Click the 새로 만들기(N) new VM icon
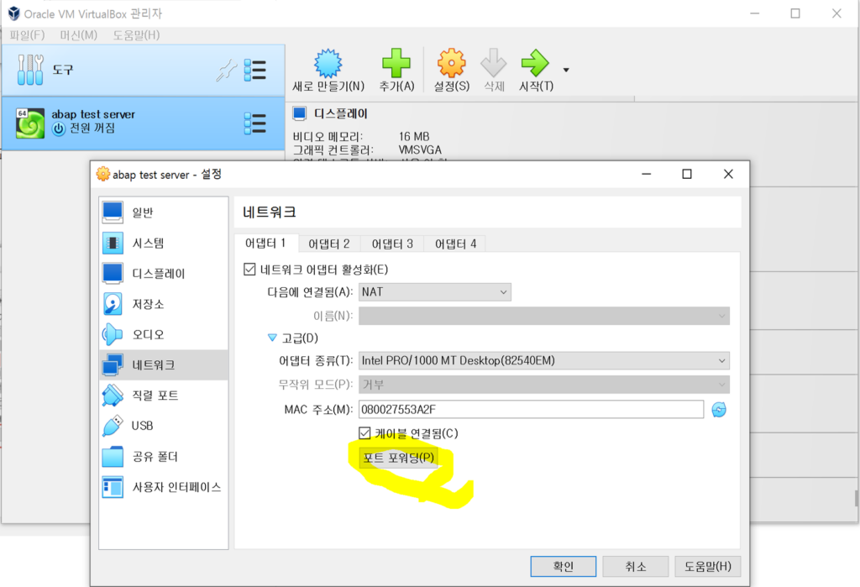 pyautogui.click(x=328, y=62)
